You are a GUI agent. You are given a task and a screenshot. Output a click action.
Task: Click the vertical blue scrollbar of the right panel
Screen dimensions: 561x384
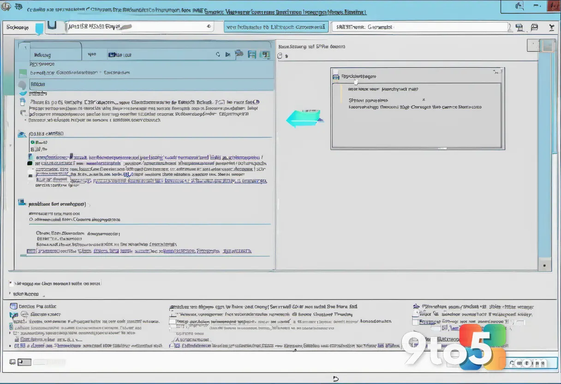click(x=546, y=155)
